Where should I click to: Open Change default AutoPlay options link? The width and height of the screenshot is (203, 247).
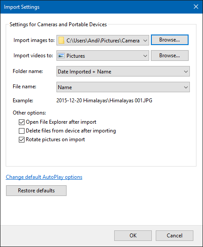pos(44,177)
